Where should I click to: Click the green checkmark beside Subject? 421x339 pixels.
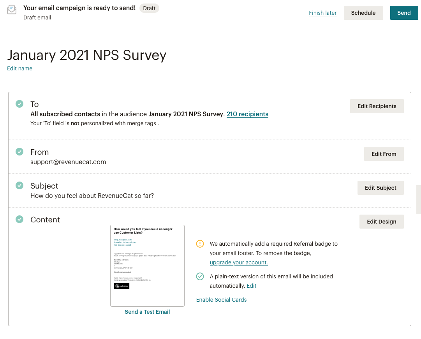19,185
